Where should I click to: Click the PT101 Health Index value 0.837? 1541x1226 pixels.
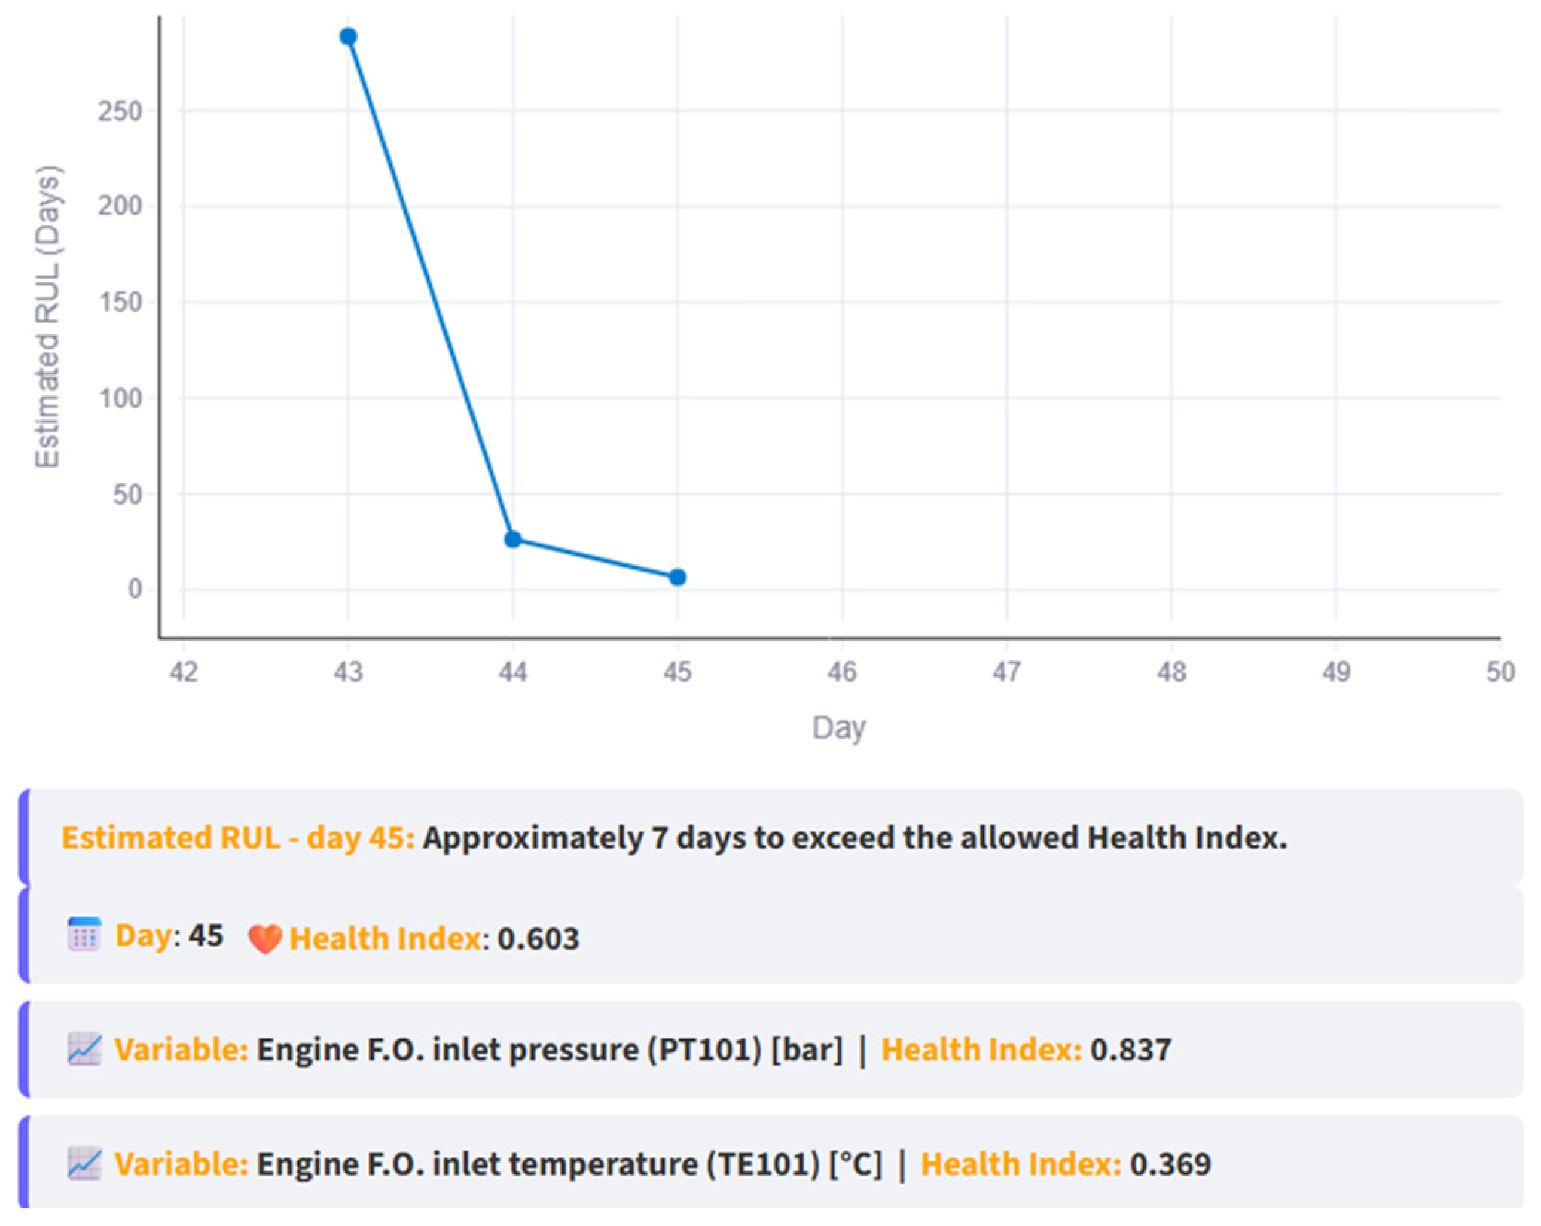1131,1049
